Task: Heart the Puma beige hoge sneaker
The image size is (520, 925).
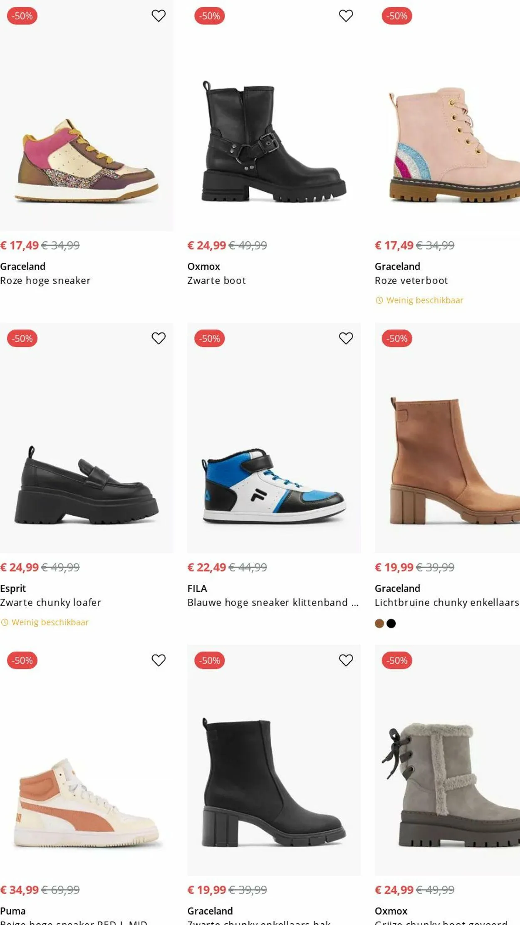Action: [x=158, y=660]
